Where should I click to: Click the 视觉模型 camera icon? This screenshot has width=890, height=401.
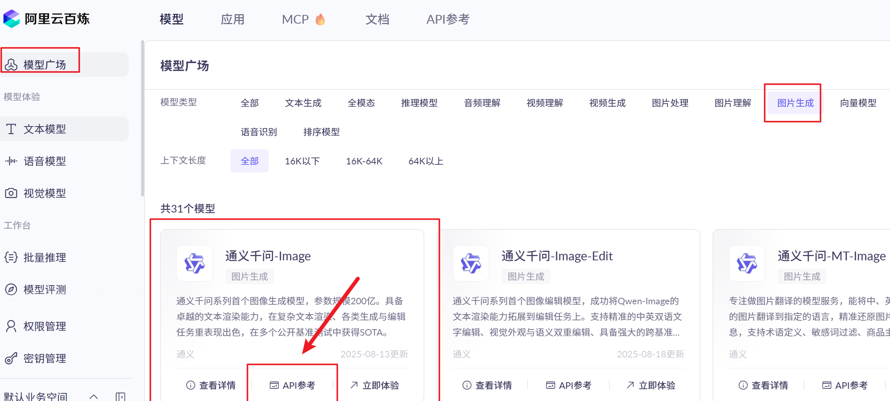click(11, 193)
